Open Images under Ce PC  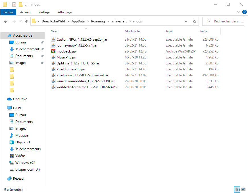click(x=18, y=129)
